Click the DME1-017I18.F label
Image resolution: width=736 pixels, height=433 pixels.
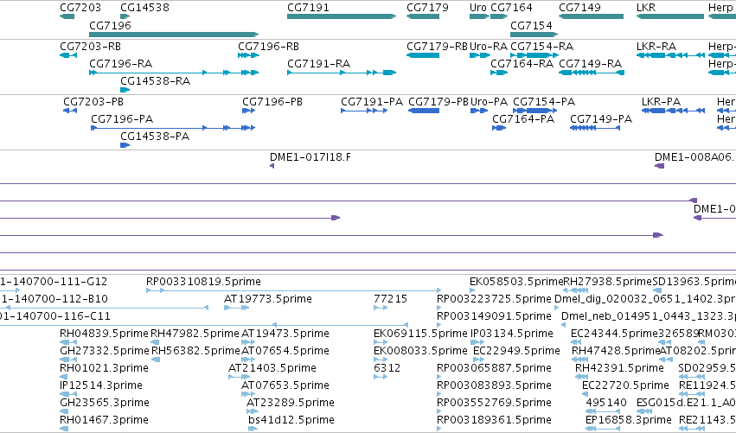coord(310,157)
